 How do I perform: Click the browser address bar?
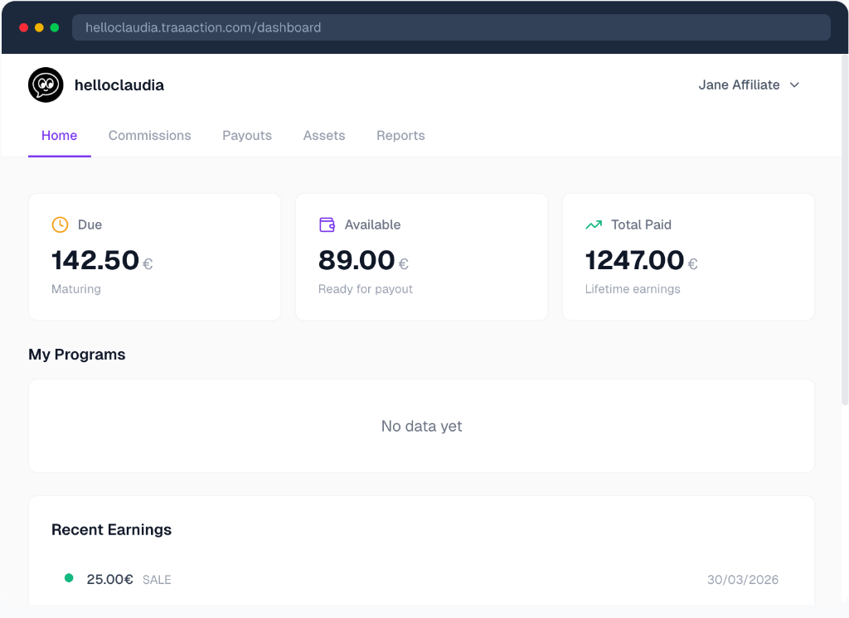452,27
